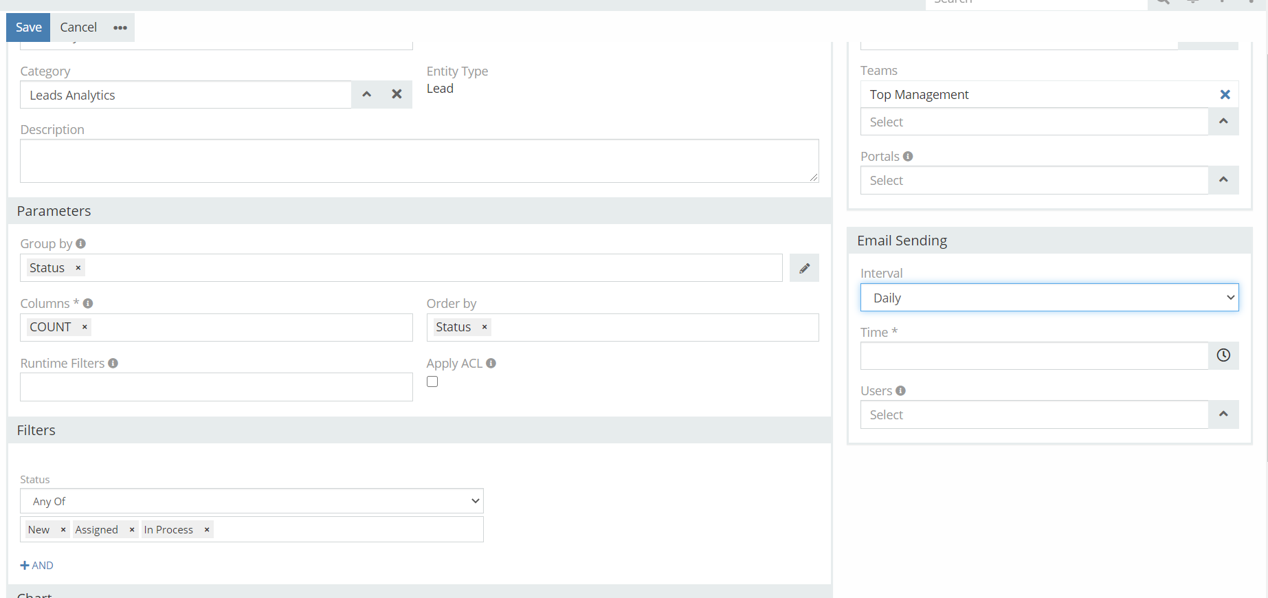1268x598 pixels.
Task: Click the Cancel button
Action: 78,27
